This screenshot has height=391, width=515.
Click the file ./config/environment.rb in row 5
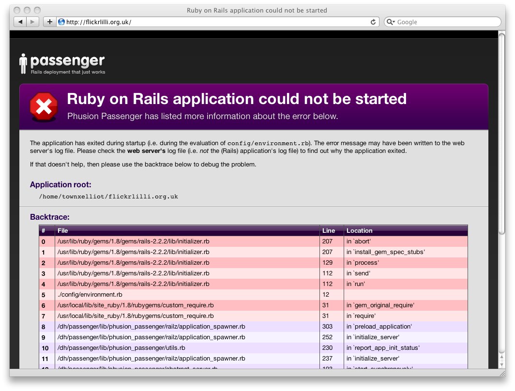tap(90, 295)
